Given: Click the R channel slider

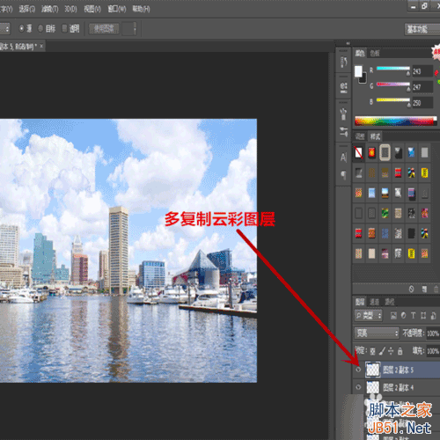Looking at the screenshot, I should [393, 70].
